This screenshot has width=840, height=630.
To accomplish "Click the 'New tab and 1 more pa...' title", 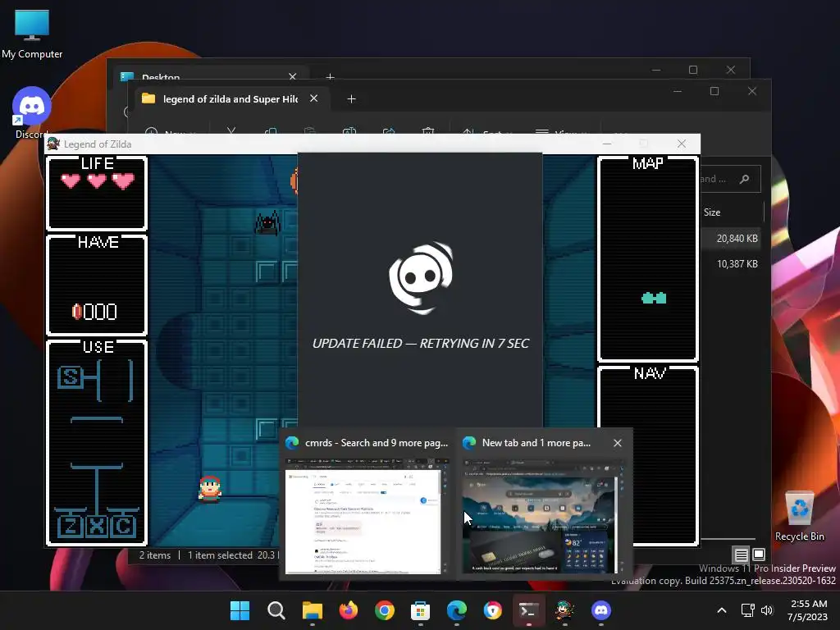I will click(536, 443).
